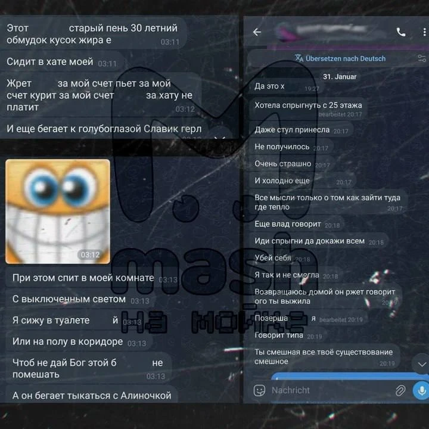This screenshot has width=429, height=429.
Task: Tap the microphone record button
Action: [421, 390]
